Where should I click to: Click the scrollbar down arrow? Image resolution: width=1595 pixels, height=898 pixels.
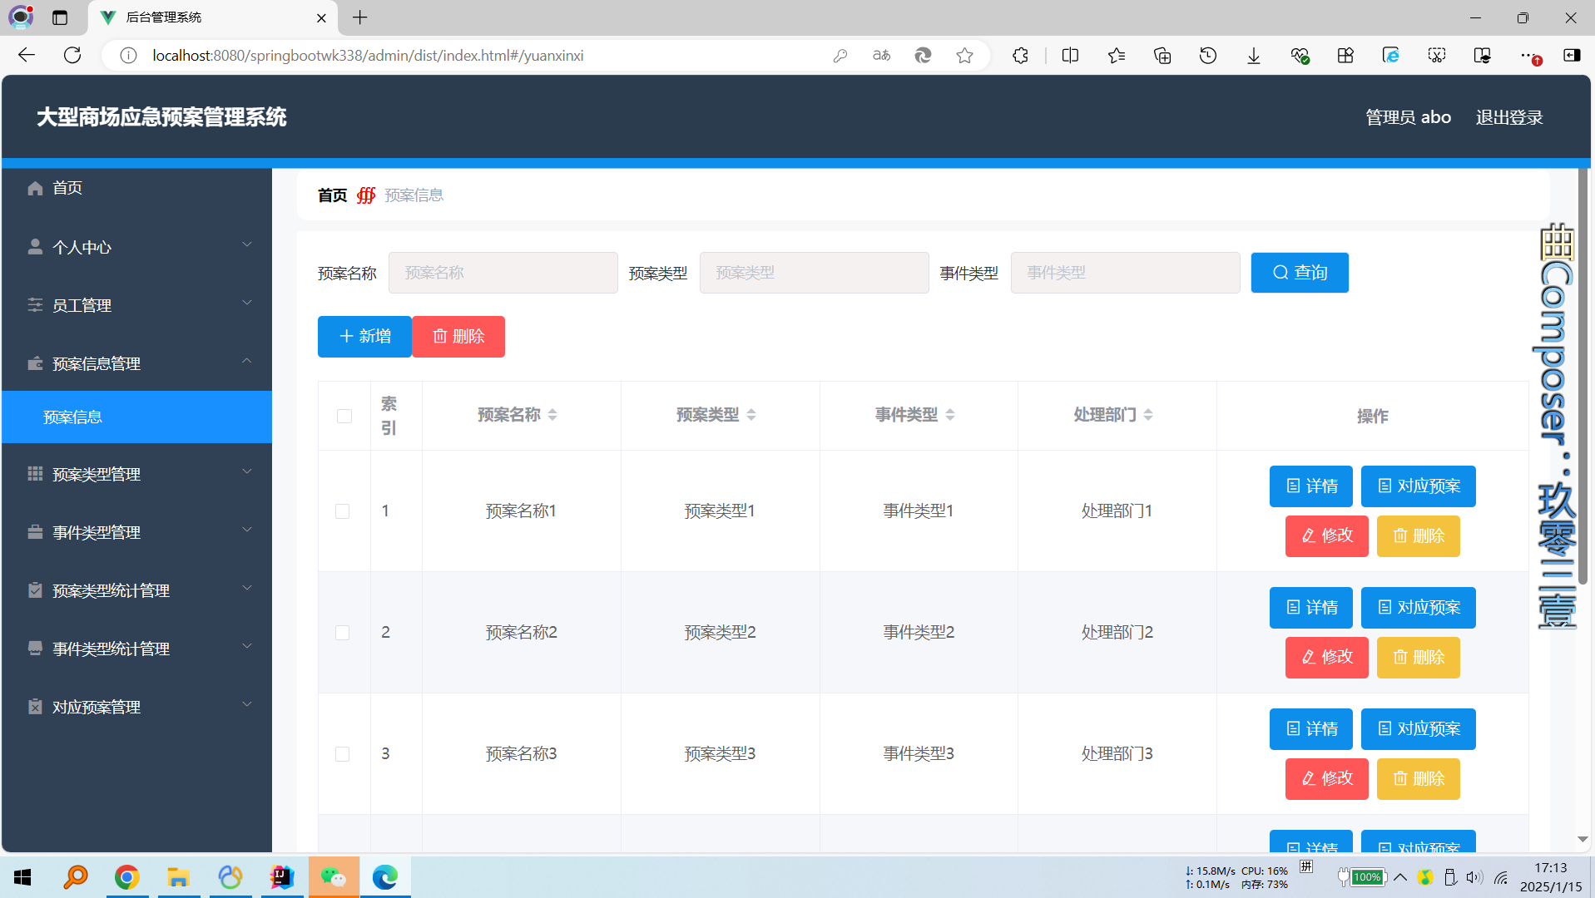pos(1583,840)
